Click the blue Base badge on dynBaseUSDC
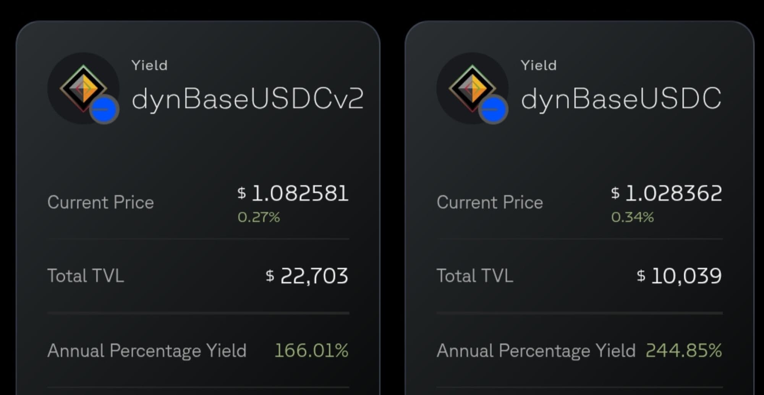The width and height of the screenshot is (764, 395). pos(493,110)
